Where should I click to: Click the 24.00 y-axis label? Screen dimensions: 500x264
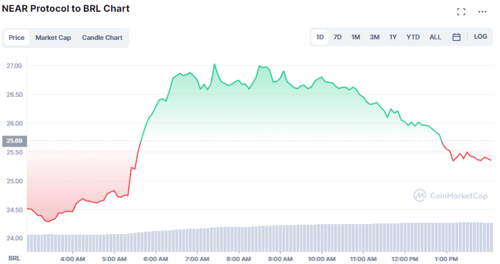coord(14,238)
